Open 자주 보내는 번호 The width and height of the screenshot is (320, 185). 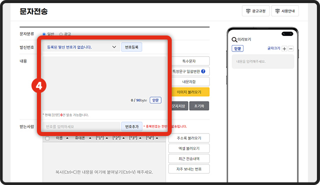pos(189,169)
